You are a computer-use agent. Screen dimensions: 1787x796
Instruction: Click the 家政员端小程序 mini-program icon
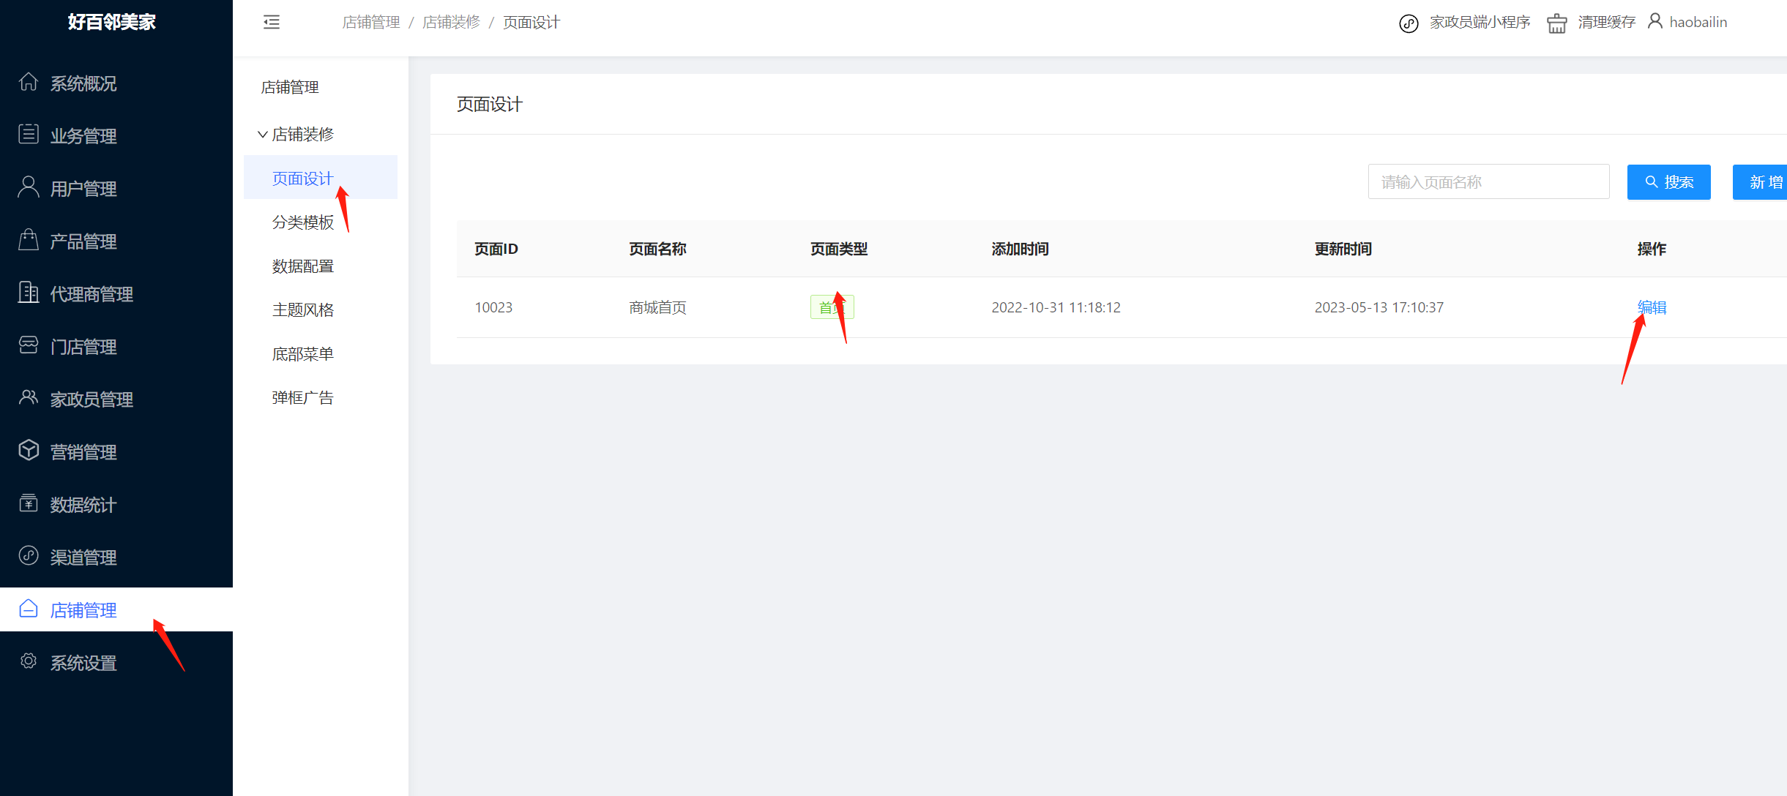pyautogui.click(x=1409, y=23)
